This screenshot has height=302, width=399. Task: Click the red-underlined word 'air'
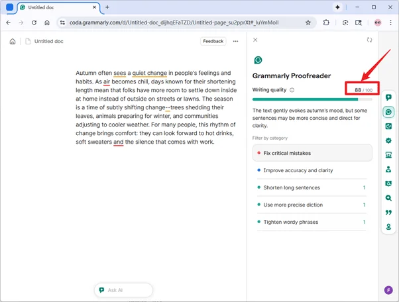tap(107, 81)
